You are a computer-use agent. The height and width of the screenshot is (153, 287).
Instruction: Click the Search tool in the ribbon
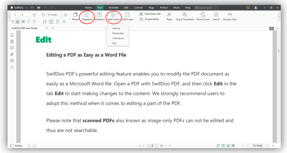pos(216,17)
